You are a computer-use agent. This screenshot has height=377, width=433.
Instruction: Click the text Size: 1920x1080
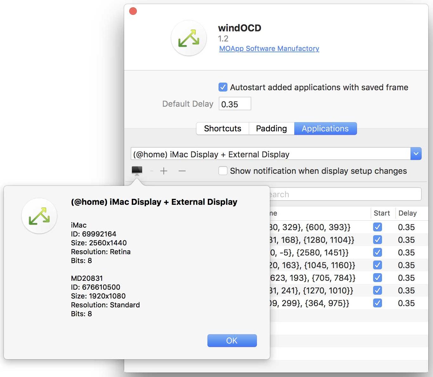98,296
